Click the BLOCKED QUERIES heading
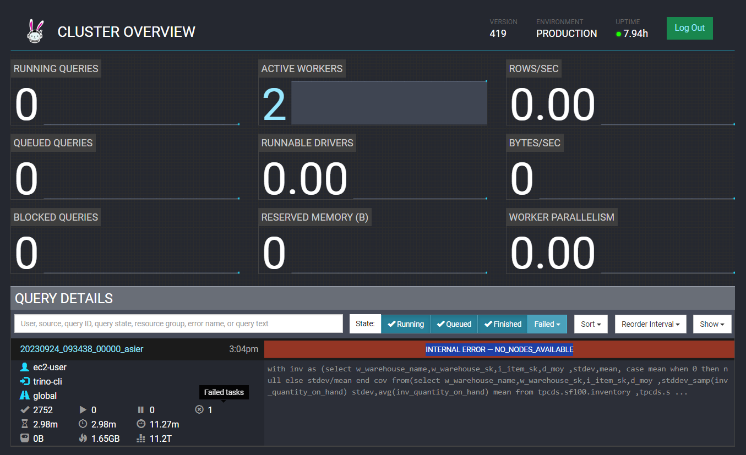Viewport: 746px width, 455px height. (x=56, y=217)
